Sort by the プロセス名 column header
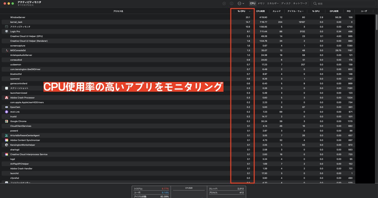The image size is (378, 198). (x=118, y=11)
